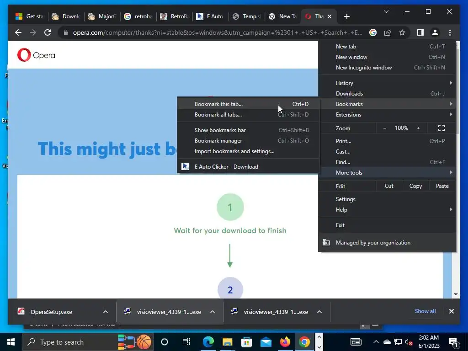Open first visioviewer download options arrow

click(213, 312)
